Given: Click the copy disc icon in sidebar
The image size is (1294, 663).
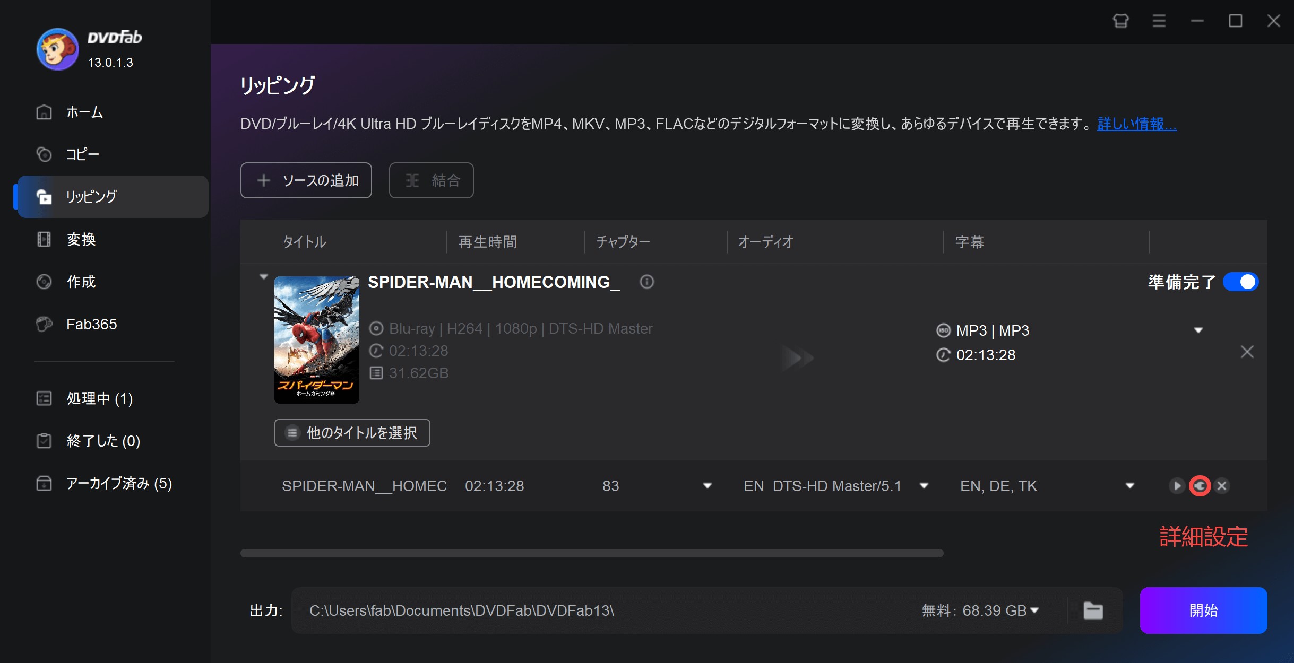Looking at the screenshot, I should tap(44, 154).
